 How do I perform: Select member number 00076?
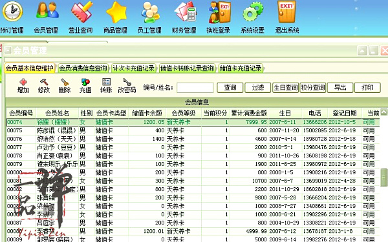point(15,139)
